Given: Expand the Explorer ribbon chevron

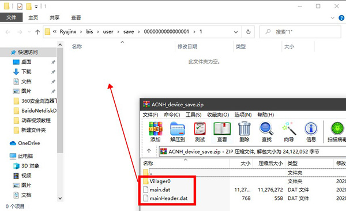Looking at the screenshot, I should pyautogui.click(x=333, y=18).
